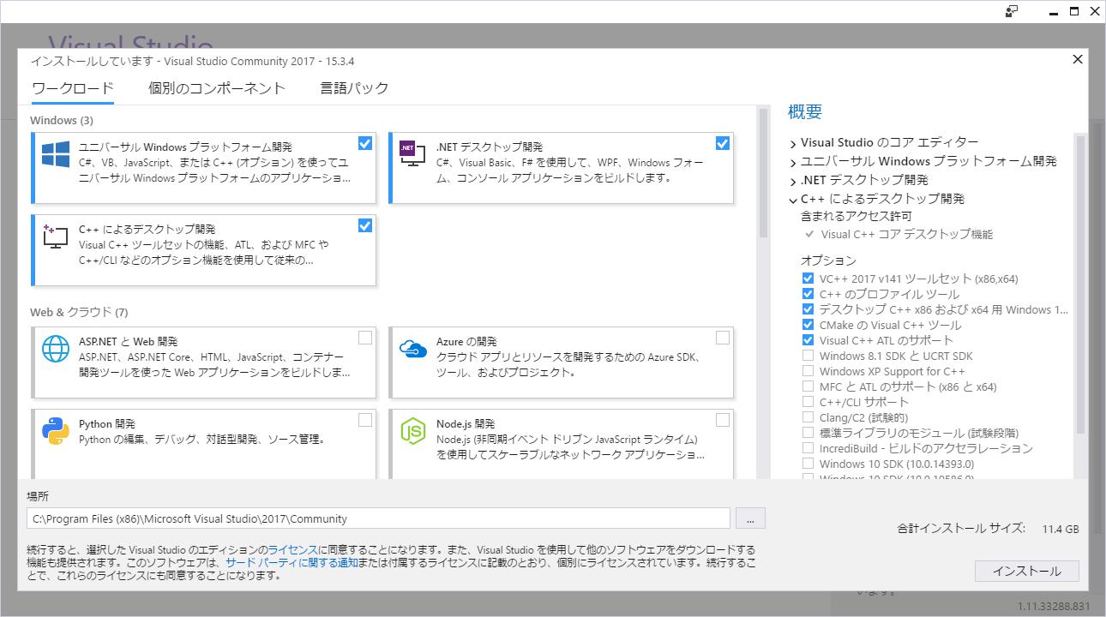Click the .NET desktop development icon
This screenshot has width=1106, height=617.
click(x=413, y=153)
